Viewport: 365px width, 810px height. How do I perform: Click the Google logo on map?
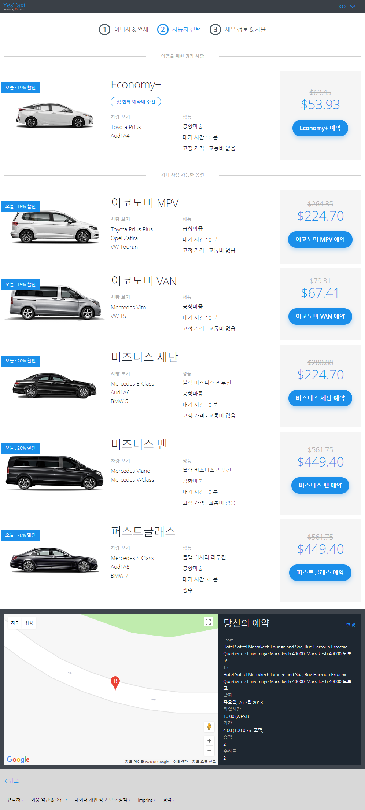click(x=18, y=759)
